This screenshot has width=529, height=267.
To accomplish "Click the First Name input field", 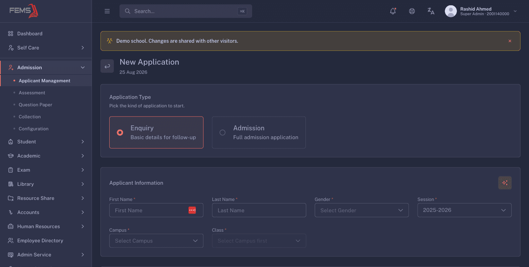I will pyautogui.click(x=156, y=210).
